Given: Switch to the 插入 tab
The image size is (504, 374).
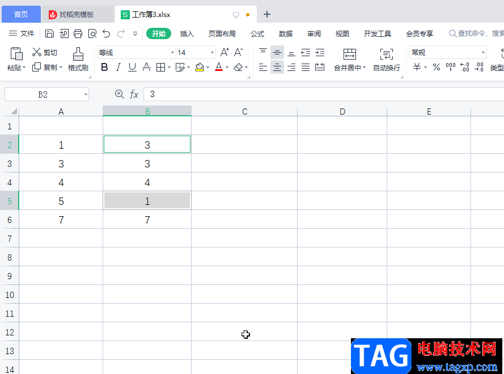Looking at the screenshot, I should 187,33.
